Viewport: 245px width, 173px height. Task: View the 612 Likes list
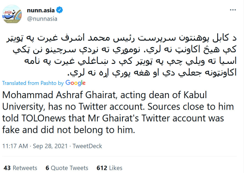tap(109, 168)
